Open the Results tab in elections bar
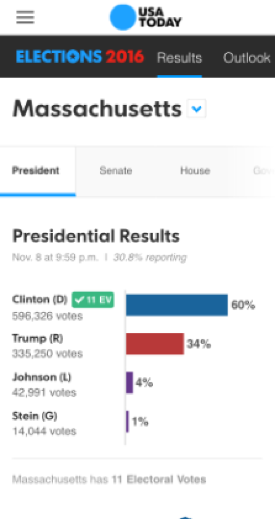 (179, 58)
